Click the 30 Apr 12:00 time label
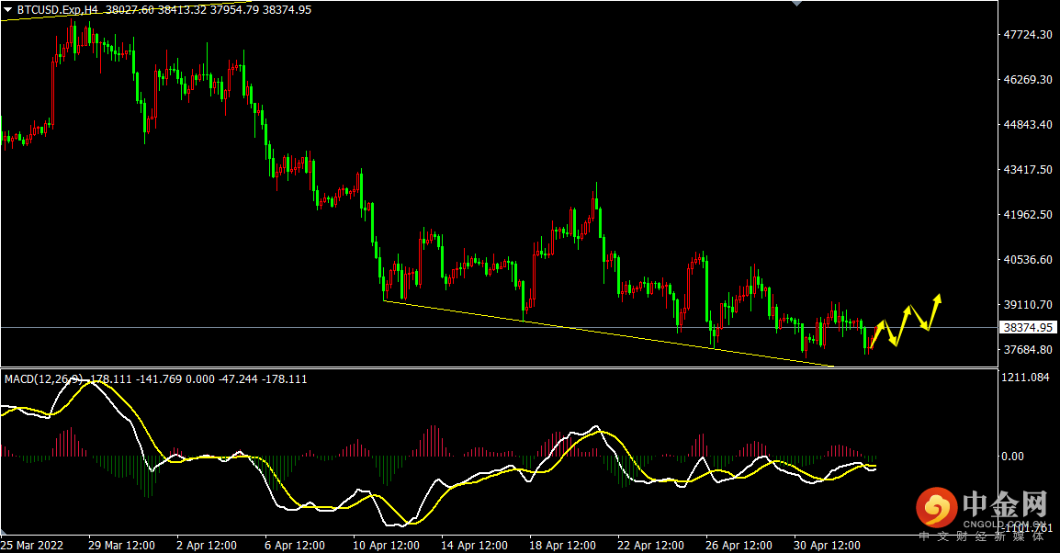This screenshot has height=553, width=1060. (827, 545)
